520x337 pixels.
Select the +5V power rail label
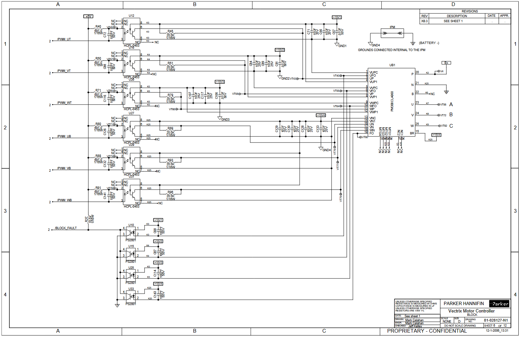[88, 16]
